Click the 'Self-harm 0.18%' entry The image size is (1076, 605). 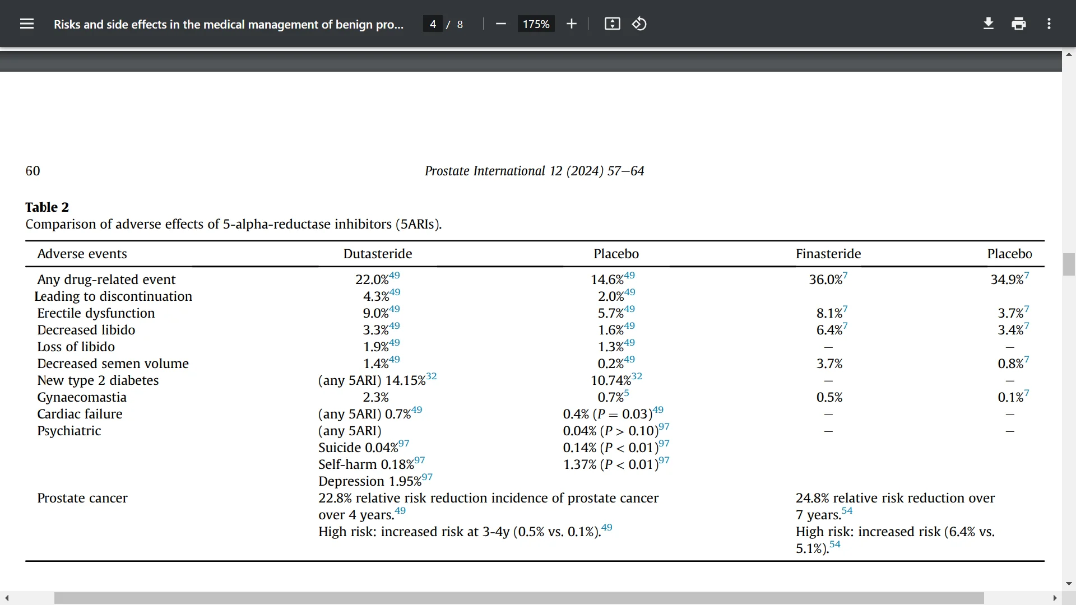[366, 464]
